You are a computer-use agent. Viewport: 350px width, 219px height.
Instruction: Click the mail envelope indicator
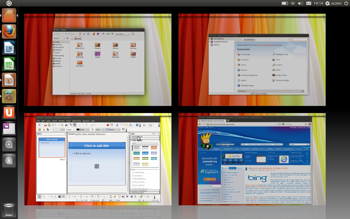coord(308,3)
